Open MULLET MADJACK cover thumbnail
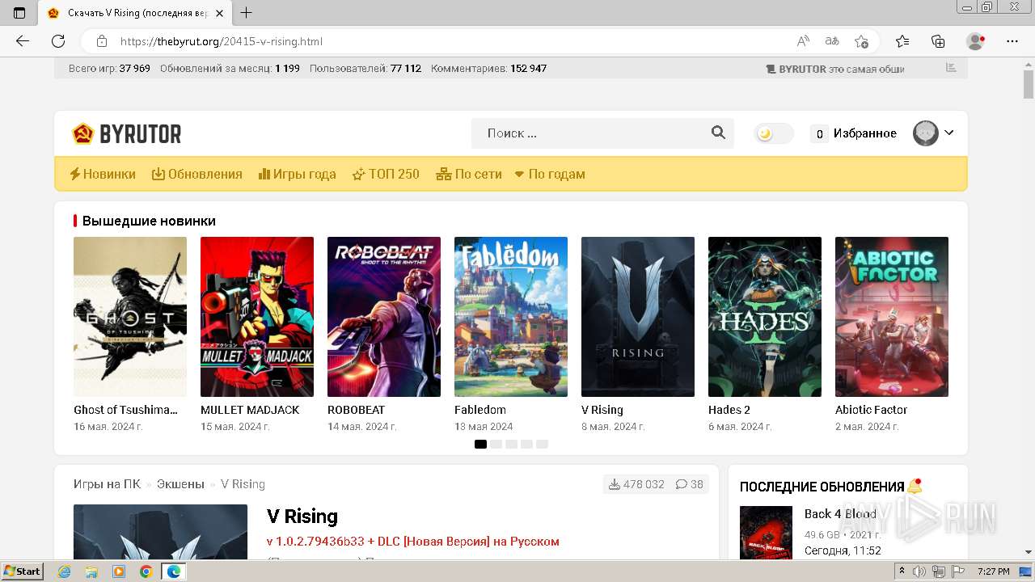Image resolution: width=1035 pixels, height=582 pixels. (257, 317)
